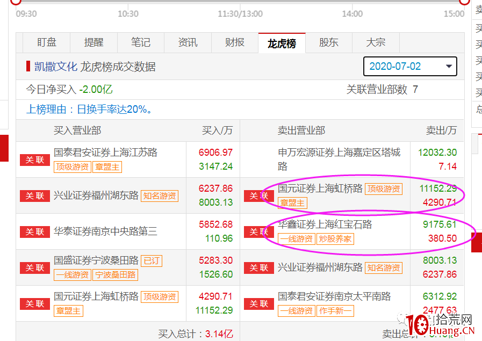Switch to the 盯盘 tab
This screenshot has width=482, height=341.
[x=47, y=42]
